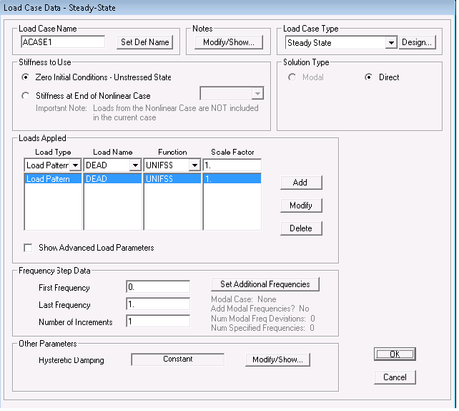Viewport: 459px width, 411px height.
Task: Open the Load Type dropdown
Action: [76, 165]
